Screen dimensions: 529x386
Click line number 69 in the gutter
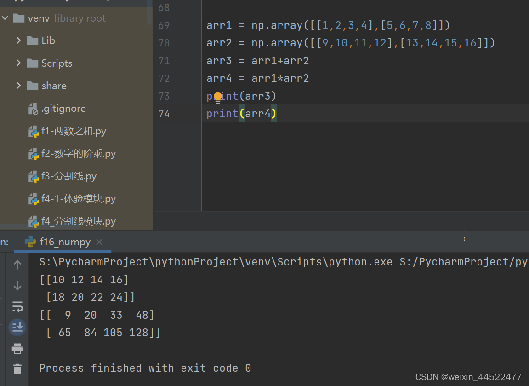tap(164, 25)
